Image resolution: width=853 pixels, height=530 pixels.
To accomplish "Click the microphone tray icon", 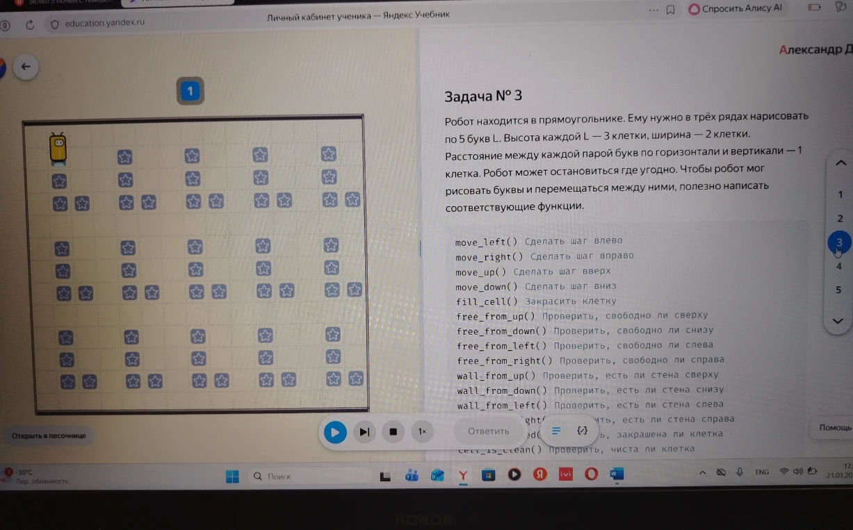I will pyautogui.click(x=740, y=472).
